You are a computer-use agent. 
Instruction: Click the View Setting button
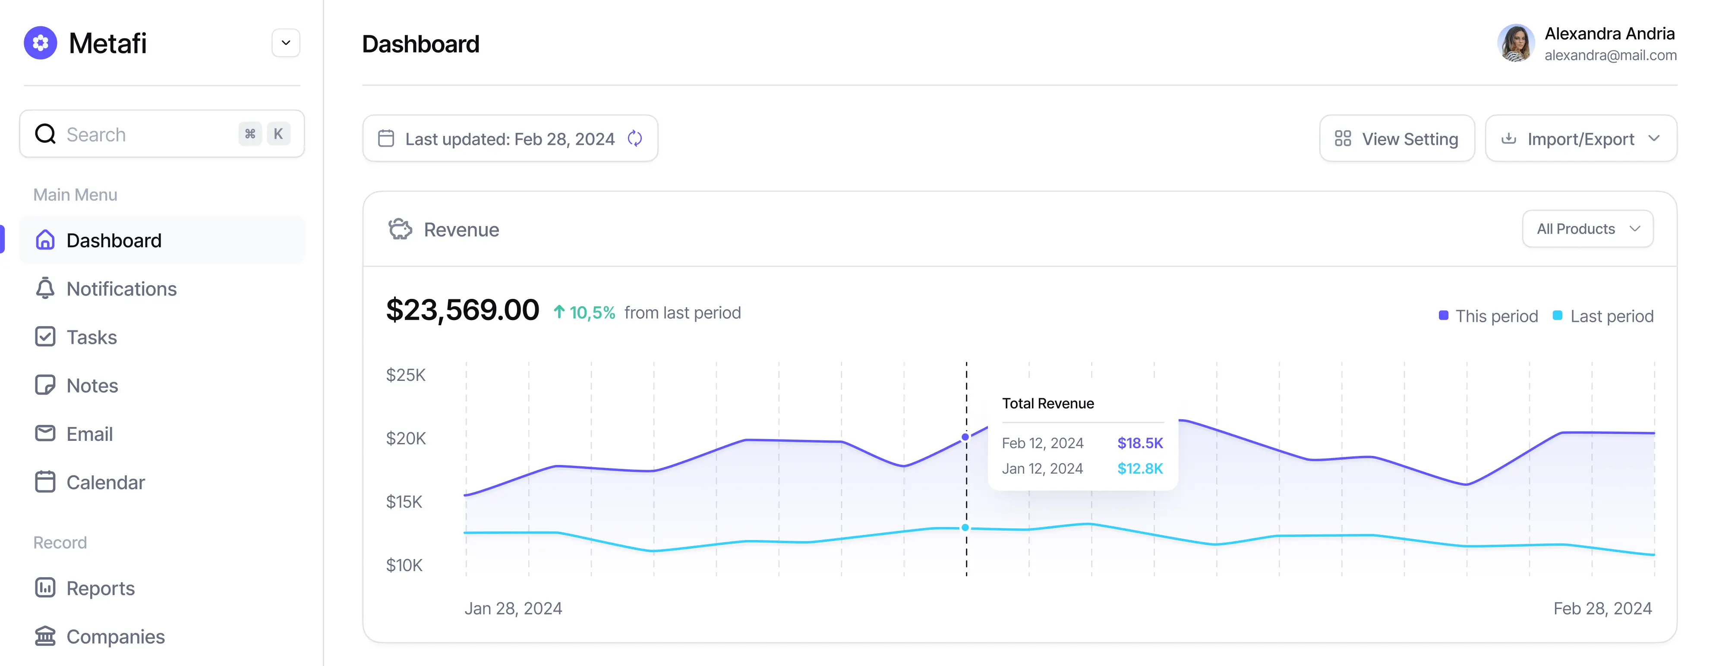pos(1397,138)
